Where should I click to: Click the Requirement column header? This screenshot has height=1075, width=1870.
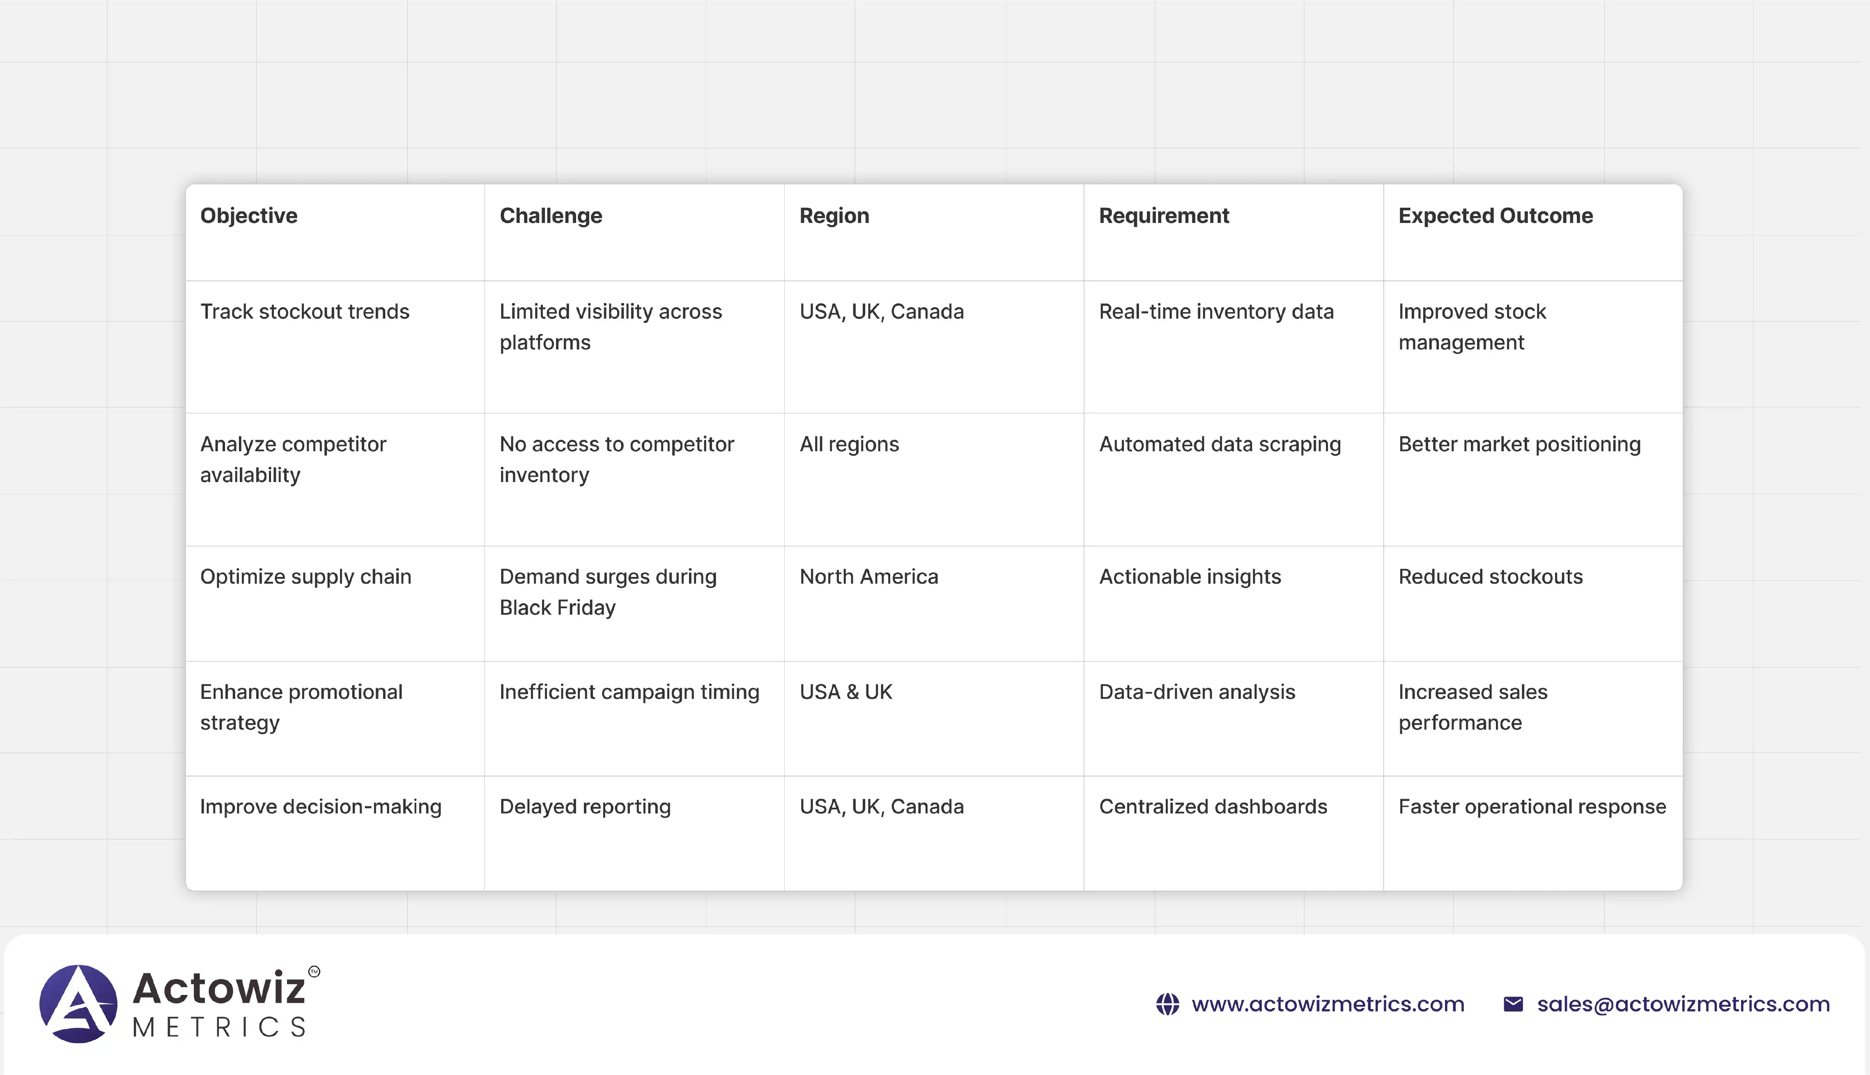[1163, 216]
